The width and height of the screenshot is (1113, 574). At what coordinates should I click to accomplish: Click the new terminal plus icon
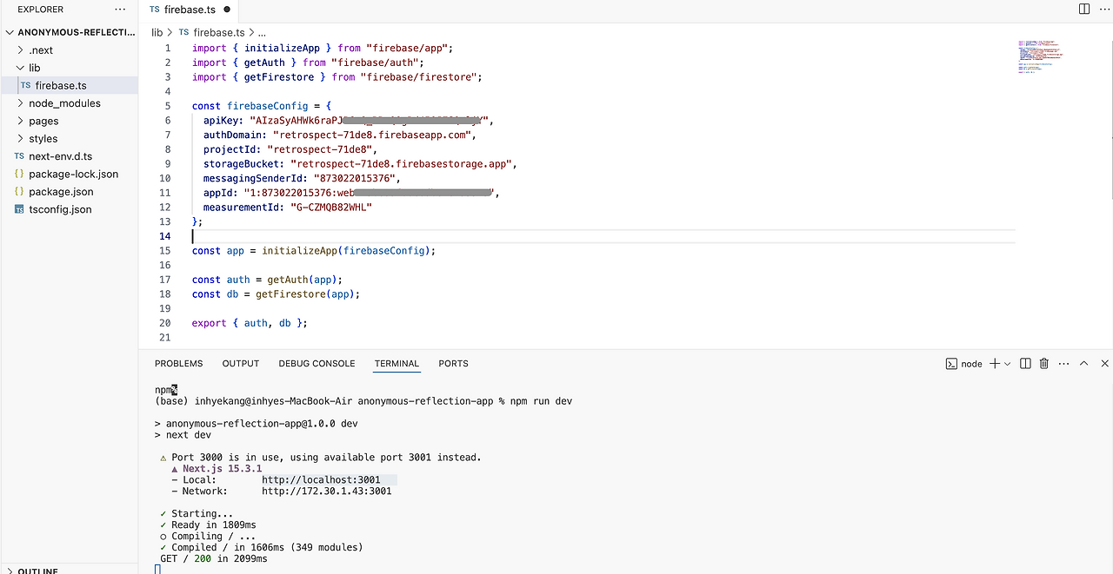[995, 364]
